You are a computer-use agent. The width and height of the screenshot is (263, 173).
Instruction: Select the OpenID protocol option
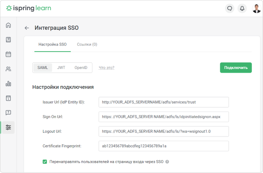click(x=81, y=67)
